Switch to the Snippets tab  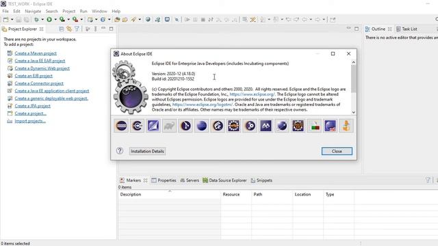coord(261,180)
